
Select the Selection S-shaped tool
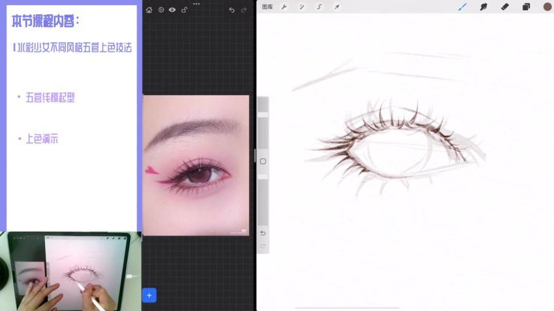tap(319, 7)
